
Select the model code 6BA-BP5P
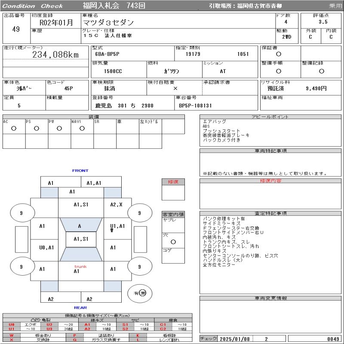tap(107, 54)
